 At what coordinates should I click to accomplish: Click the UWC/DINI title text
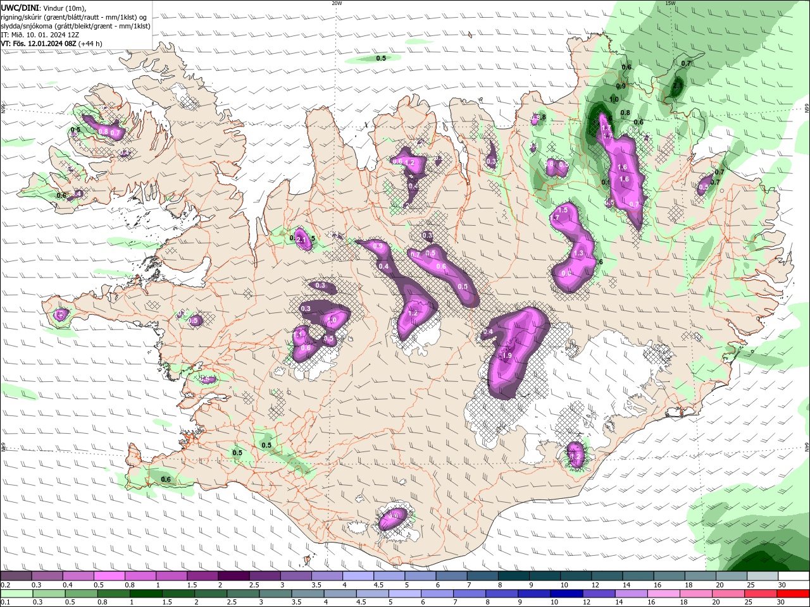[20, 8]
